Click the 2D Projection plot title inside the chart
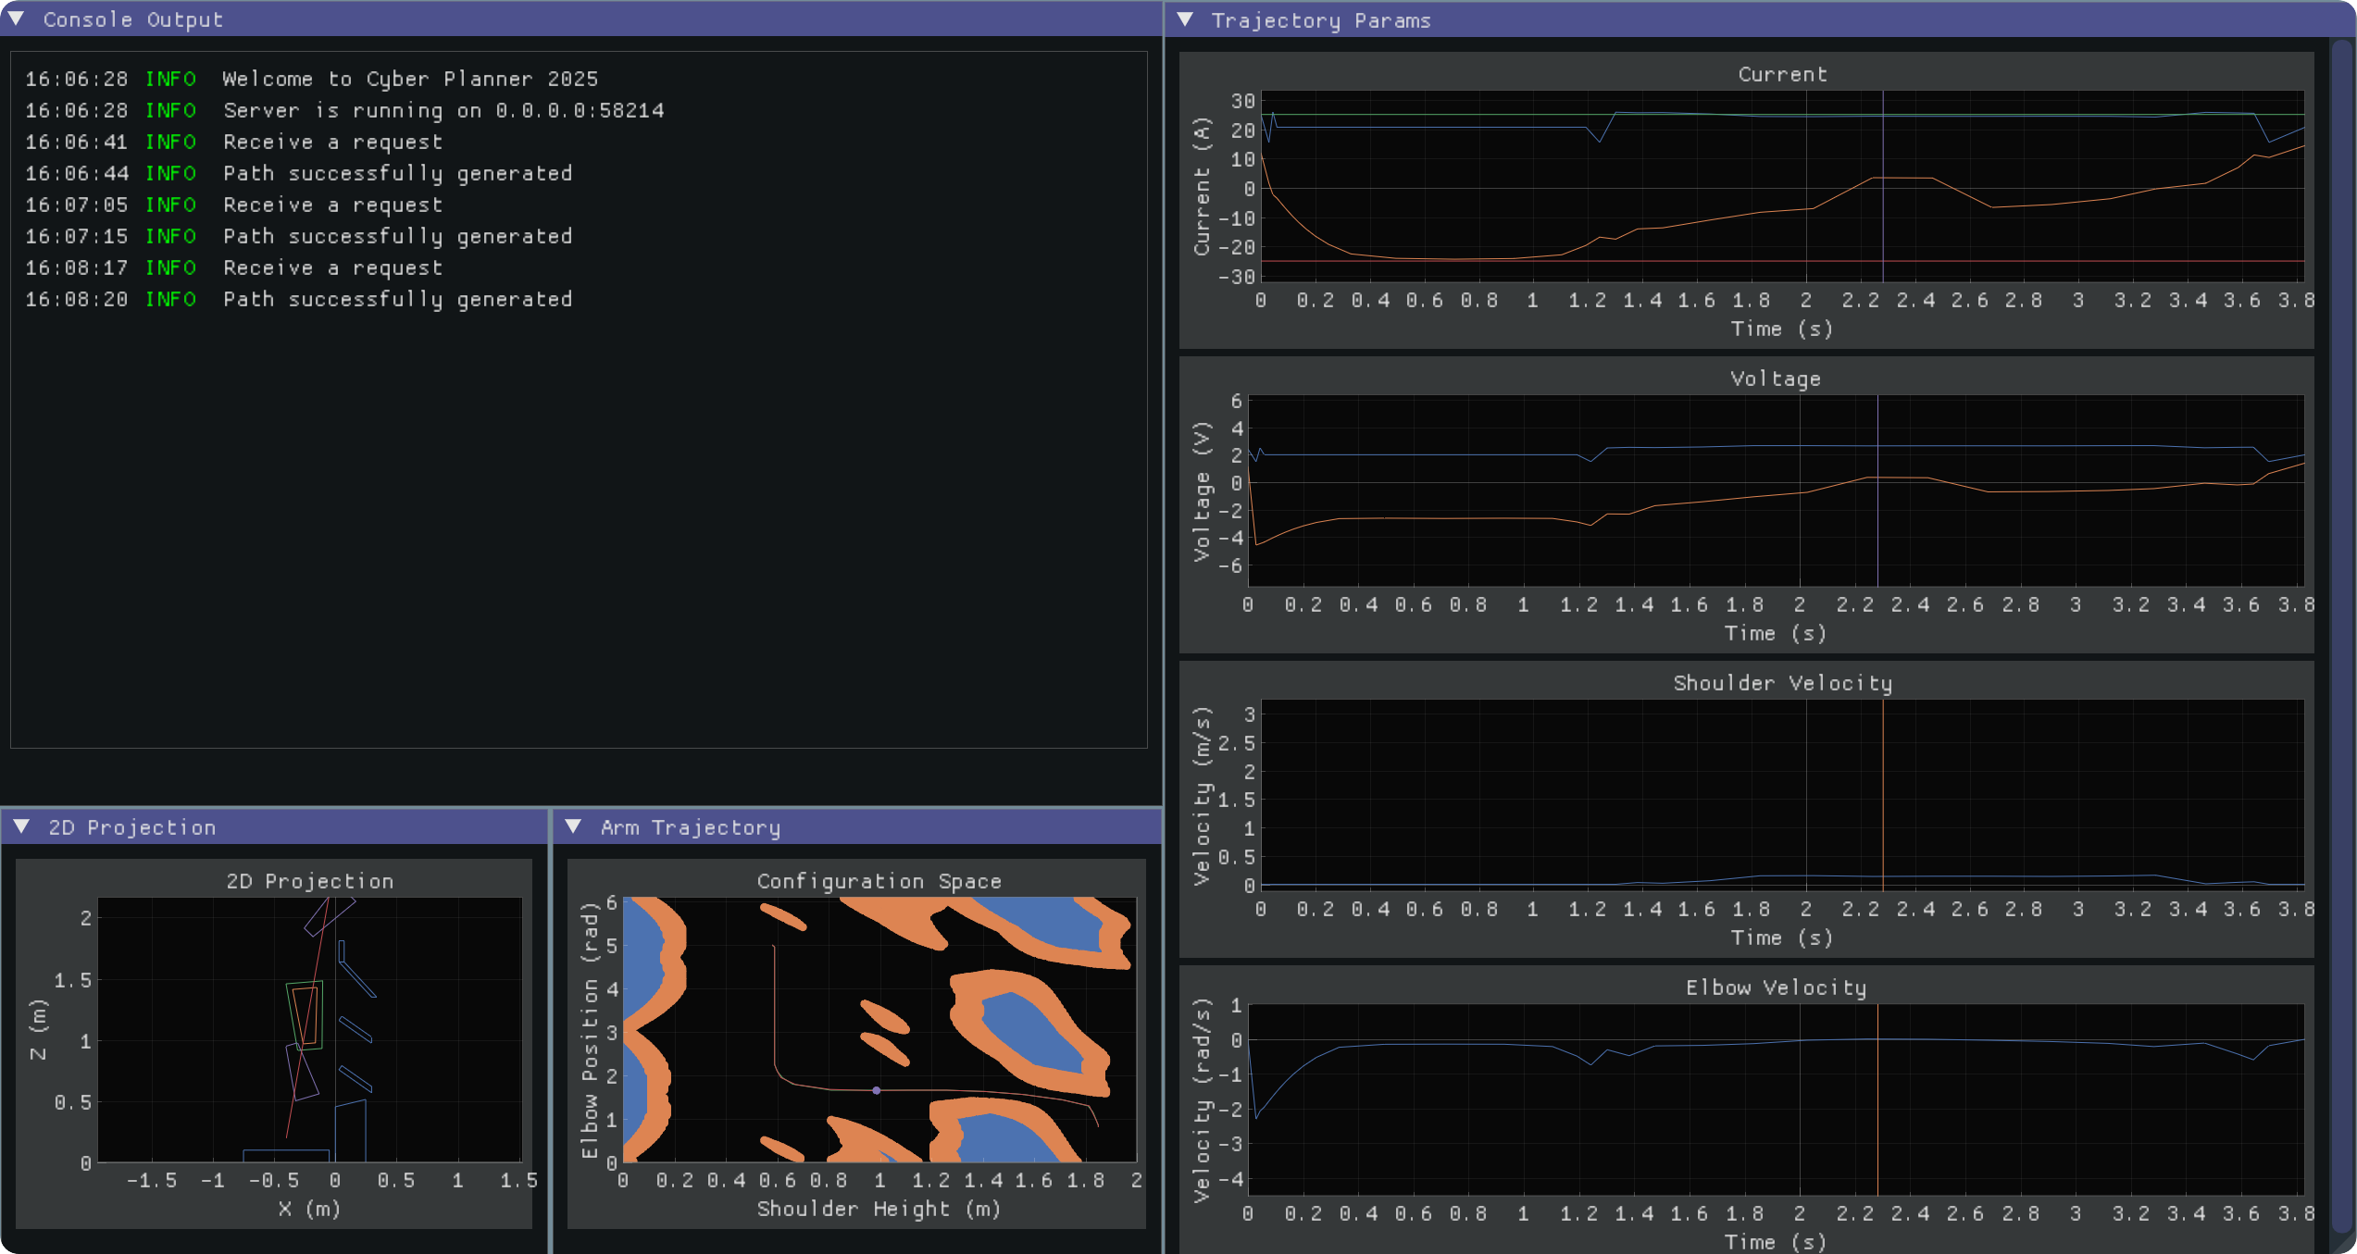2357x1254 pixels. 310,881
